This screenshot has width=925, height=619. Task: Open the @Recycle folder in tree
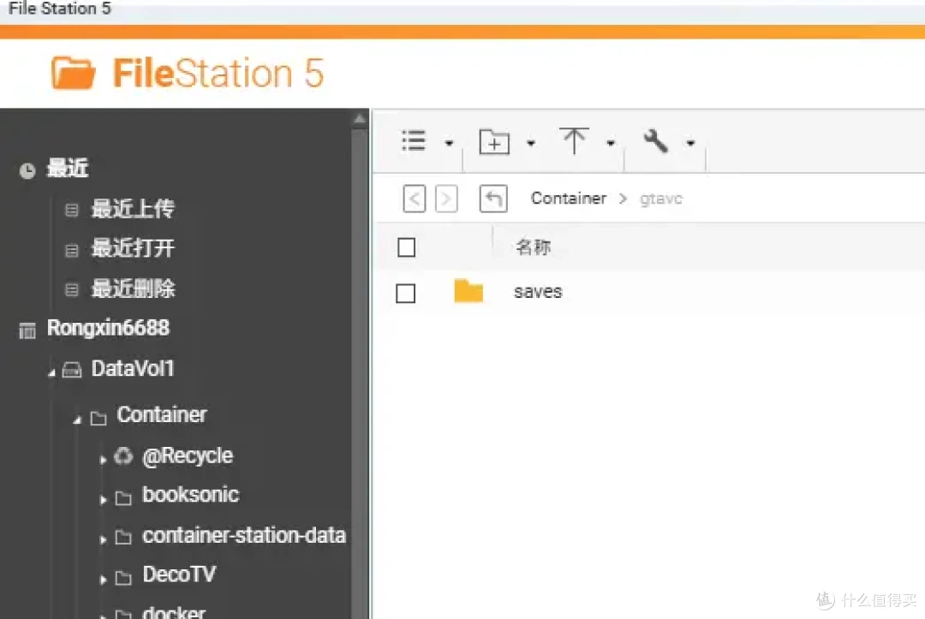188,455
